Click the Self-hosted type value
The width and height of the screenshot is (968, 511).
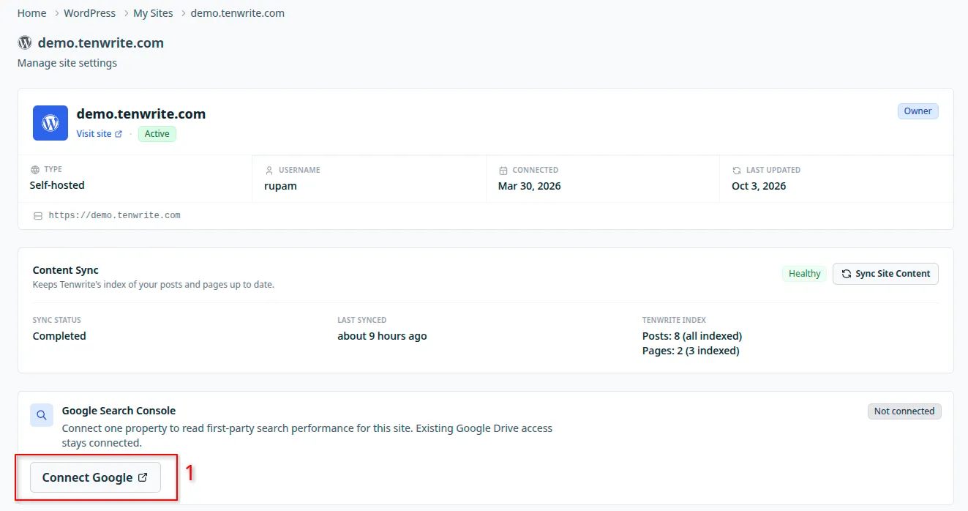tap(57, 186)
